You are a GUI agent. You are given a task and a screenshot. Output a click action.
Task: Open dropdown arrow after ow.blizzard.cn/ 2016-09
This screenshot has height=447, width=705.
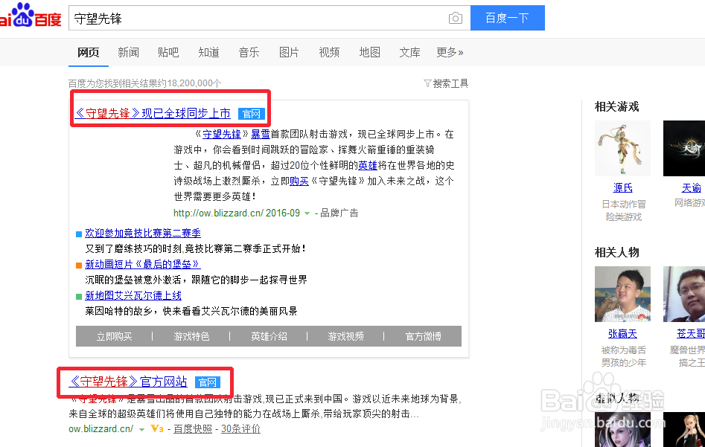click(307, 213)
